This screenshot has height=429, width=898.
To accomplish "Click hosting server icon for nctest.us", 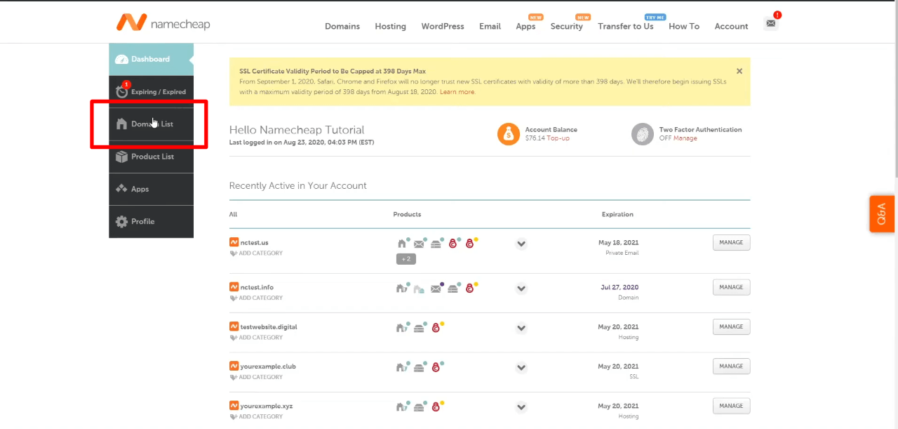I will (436, 244).
